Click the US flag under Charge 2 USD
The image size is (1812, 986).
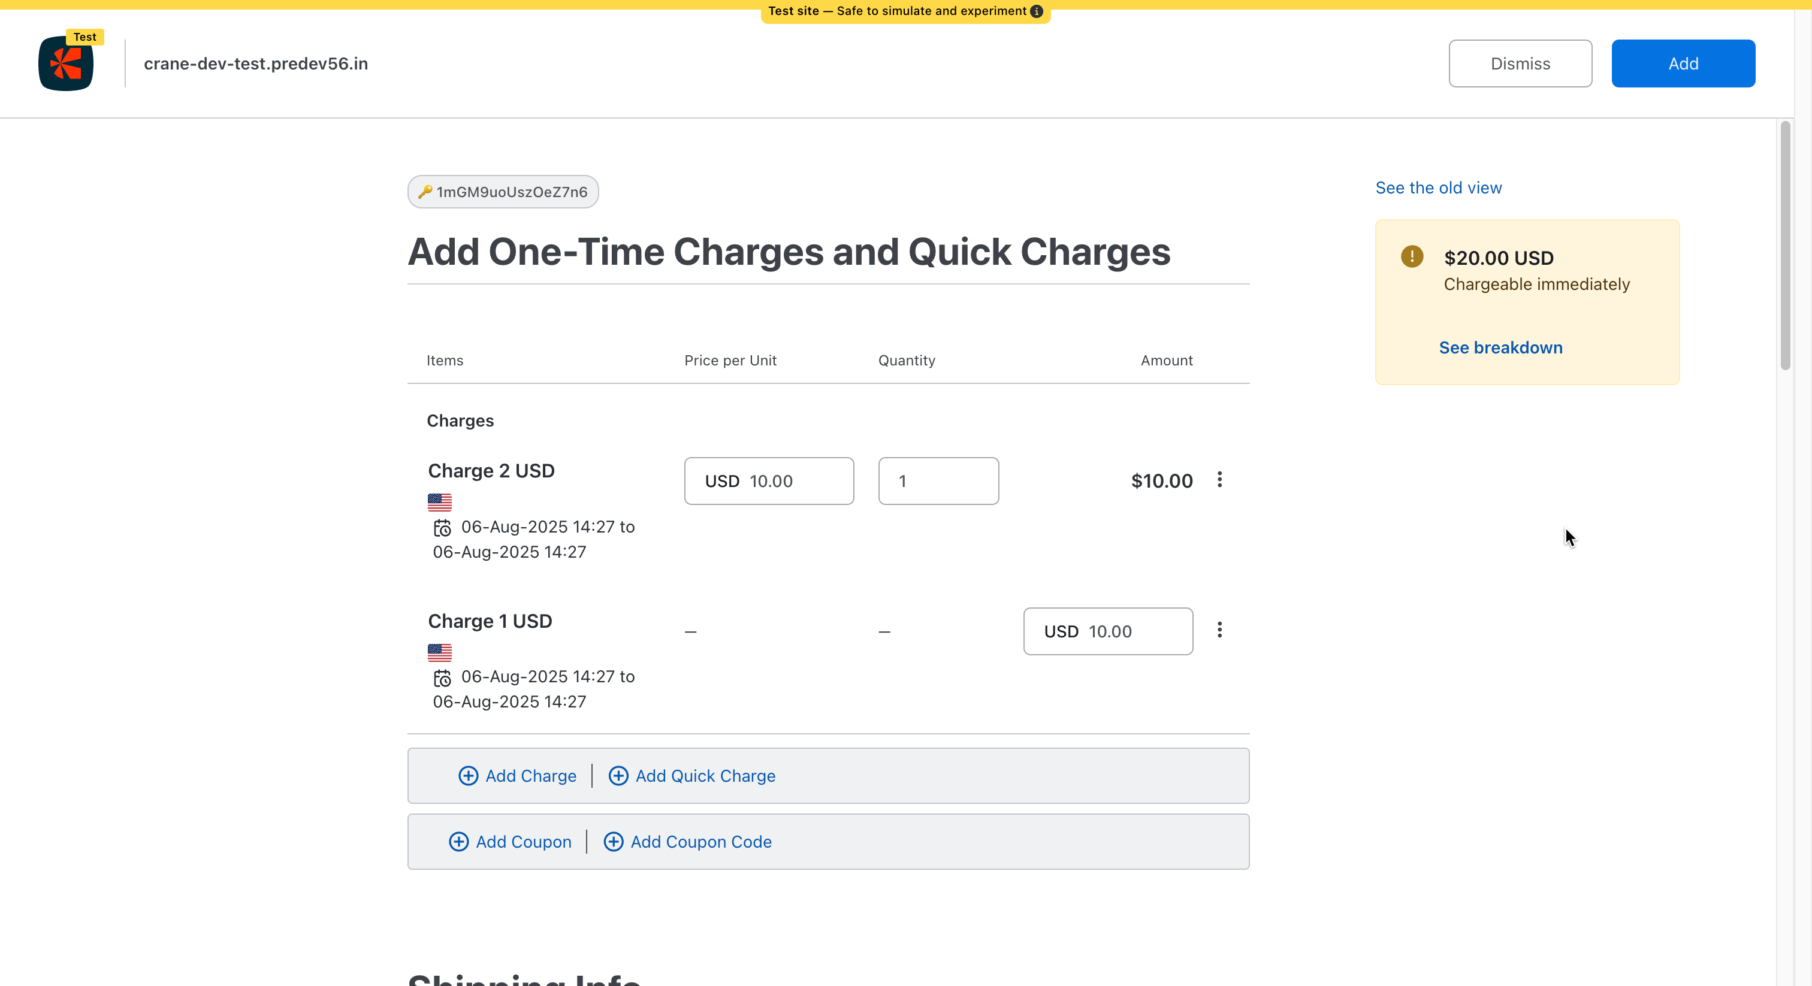click(x=440, y=502)
